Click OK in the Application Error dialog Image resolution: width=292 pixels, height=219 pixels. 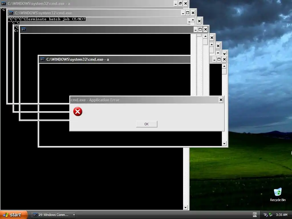[x=147, y=124]
